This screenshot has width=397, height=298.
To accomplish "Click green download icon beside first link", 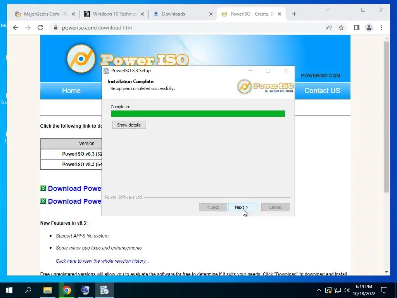I will (x=43, y=188).
